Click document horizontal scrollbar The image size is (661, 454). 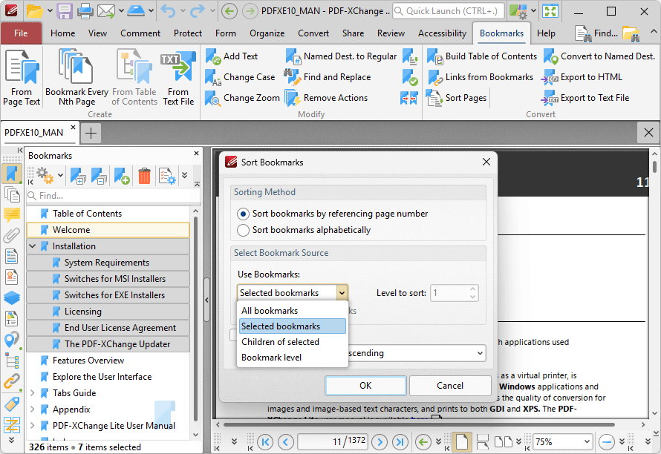click(x=419, y=424)
